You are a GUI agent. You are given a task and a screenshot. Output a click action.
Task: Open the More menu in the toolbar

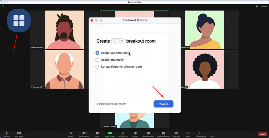[212, 133]
